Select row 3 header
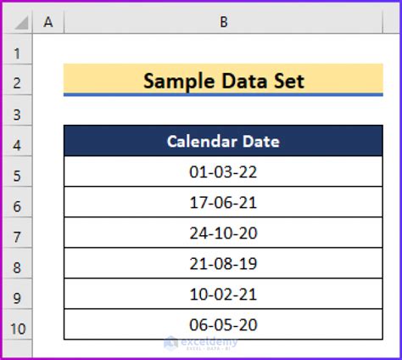This screenshot has width=402, height=360. point(18,110)
